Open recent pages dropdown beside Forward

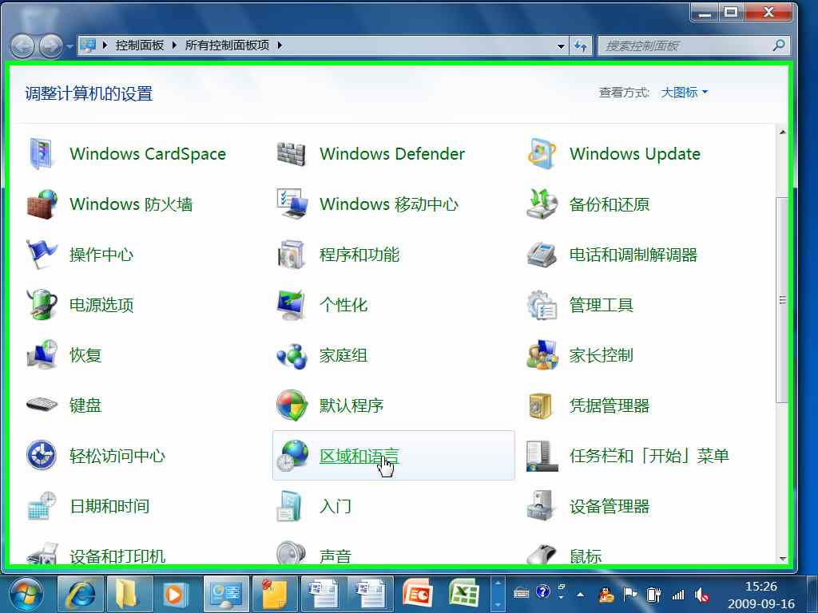tap(69, 46)
